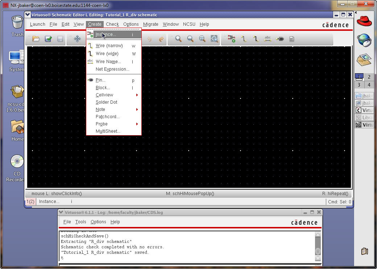Click the Zoom In magnifier icon

click(x=178, y=39)
